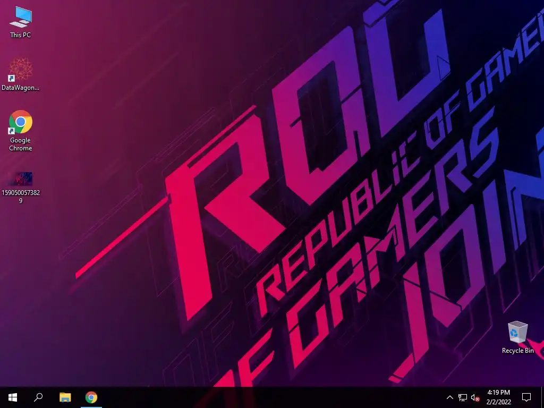Open File Explorer from the taskbar
544x408 pixels.
[65, 397]
